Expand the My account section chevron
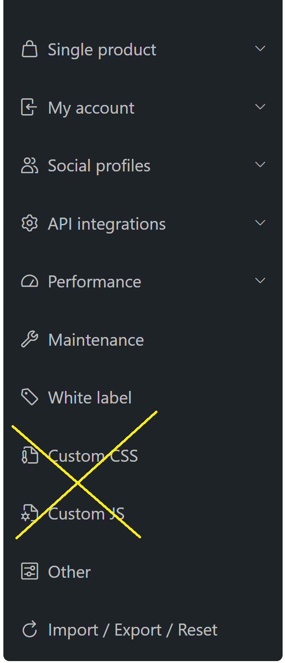The height and width of the screenshot is (663, 285). coord(260,107)
